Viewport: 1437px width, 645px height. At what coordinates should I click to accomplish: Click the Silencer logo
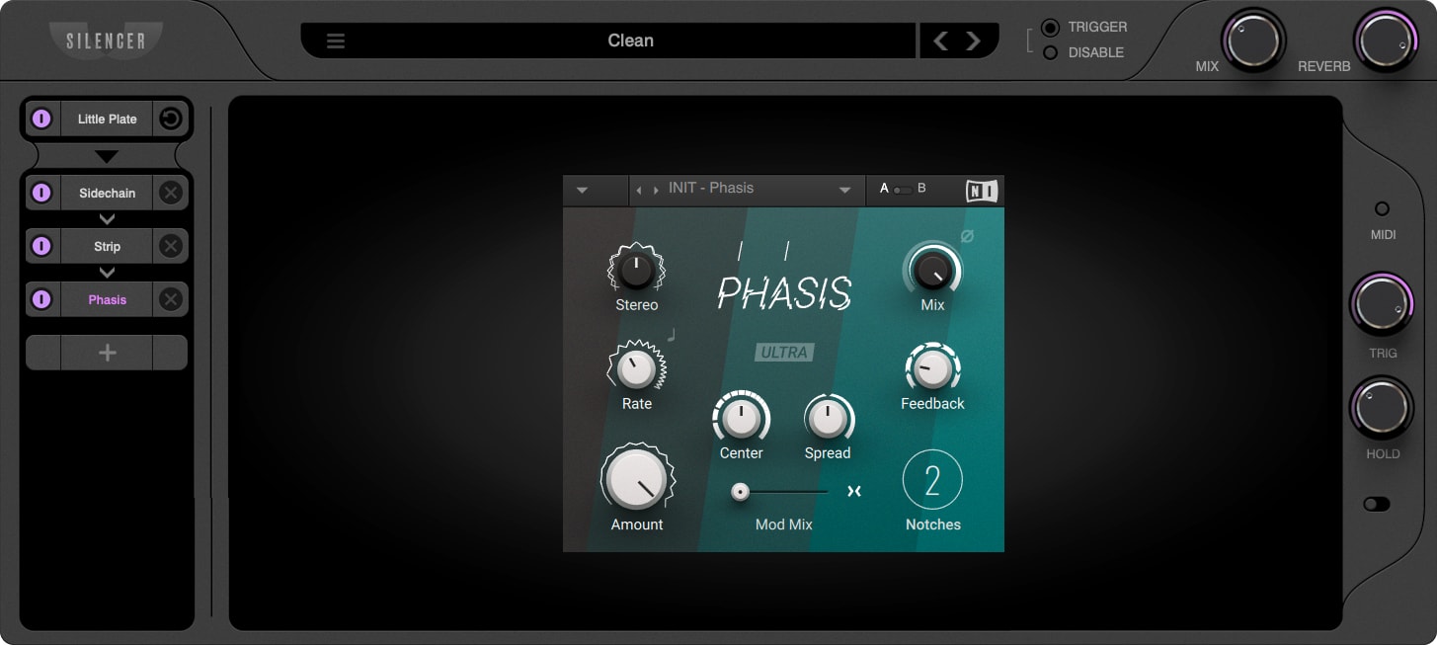point(106,40)
